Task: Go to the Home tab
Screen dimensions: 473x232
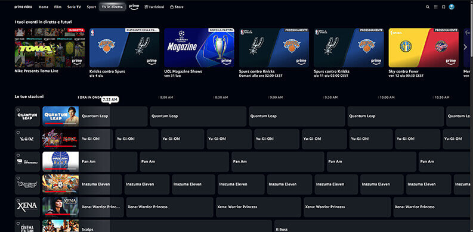Action: click(44, 7)
